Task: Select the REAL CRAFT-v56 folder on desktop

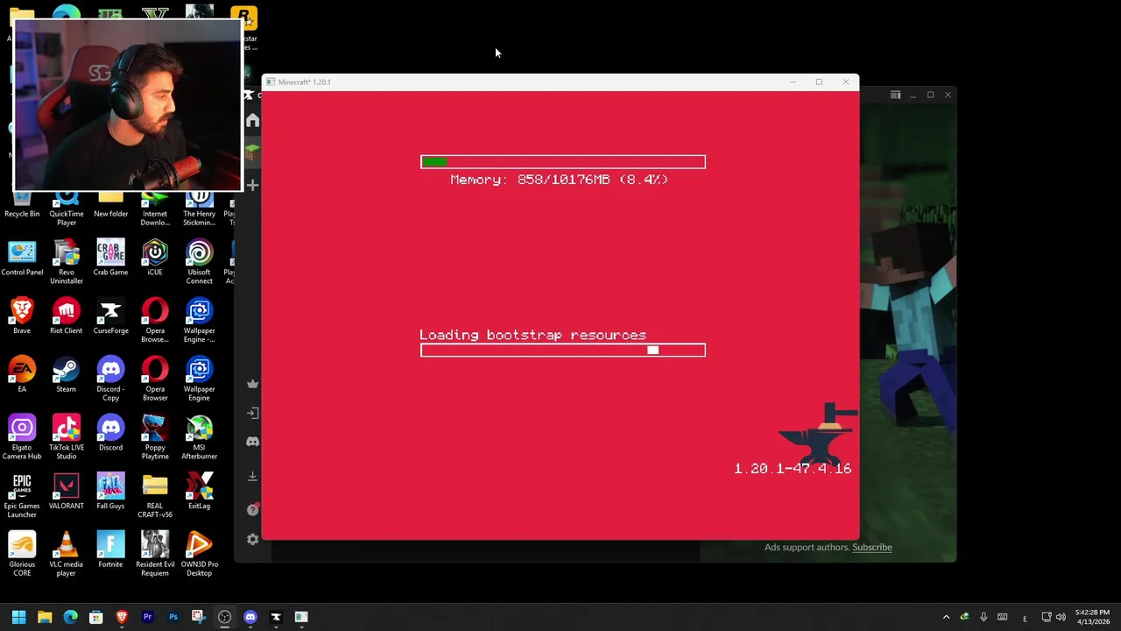Action: pyautogui.click(x=155, y=495)
